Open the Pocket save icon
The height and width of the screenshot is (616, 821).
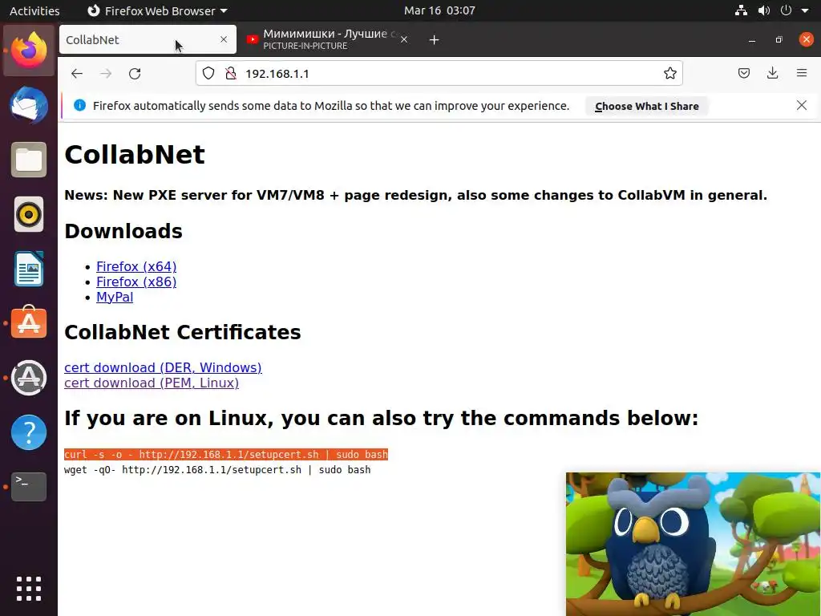point(743,73)
